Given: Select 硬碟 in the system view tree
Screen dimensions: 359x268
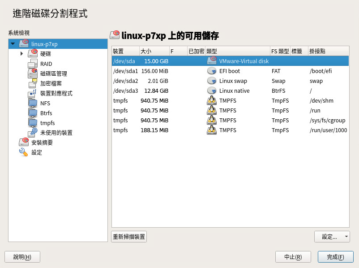Looking at the screenshot, I should (46, 54).
